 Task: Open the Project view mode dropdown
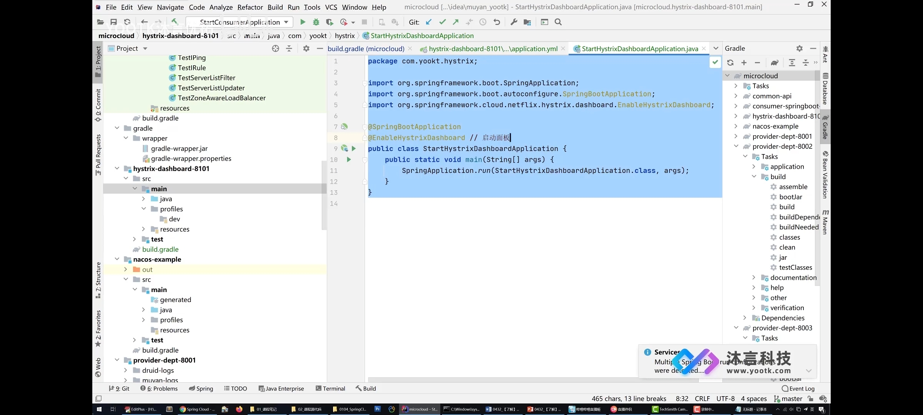coord(145,48)
